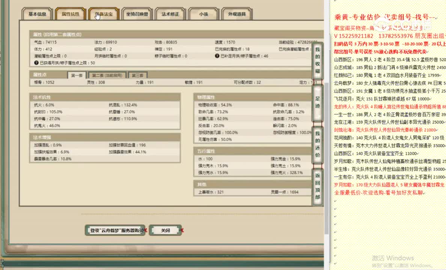
Task: Click 返回顶部 side button
Action: [x=318, y=186]
